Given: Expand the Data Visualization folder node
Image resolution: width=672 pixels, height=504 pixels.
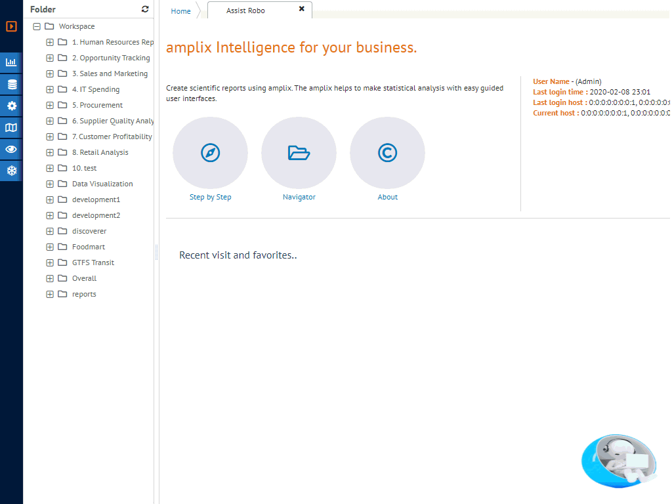Looking at the screenshot, I should 50,184.
